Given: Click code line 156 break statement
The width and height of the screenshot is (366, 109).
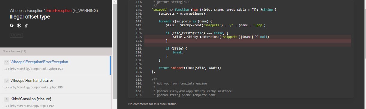Looking at the screenshot, I should pos(178,52).
